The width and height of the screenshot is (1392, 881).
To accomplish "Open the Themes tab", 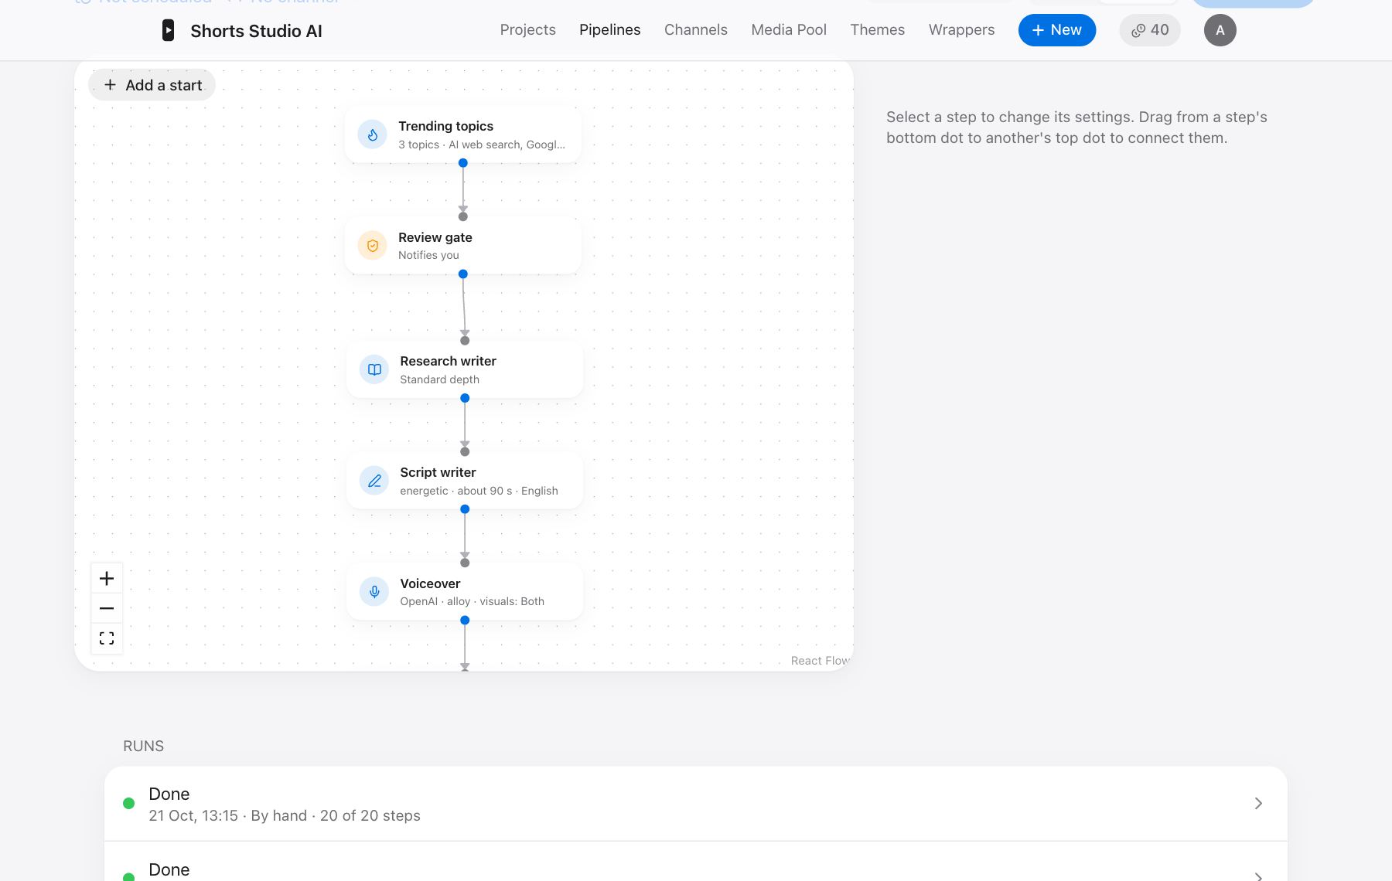I will [878, 29].
